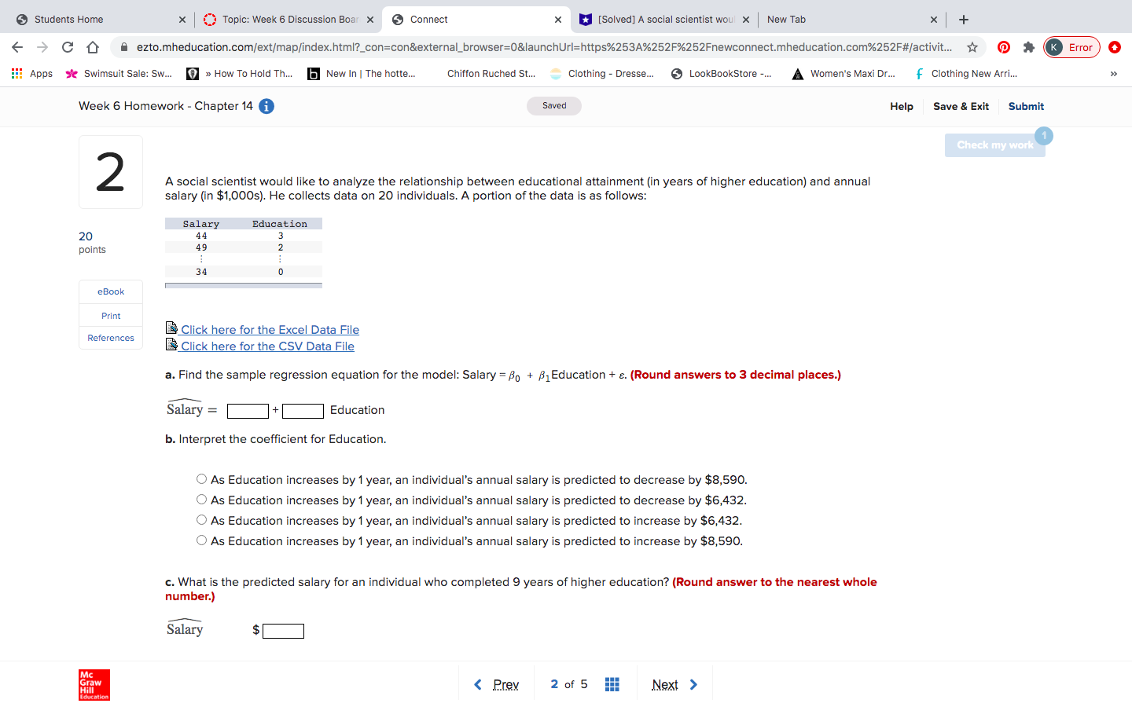The height and width of the screenshot is (707, 1132).
Task: Open a new browser tab with plus
Action: [964, 20]
